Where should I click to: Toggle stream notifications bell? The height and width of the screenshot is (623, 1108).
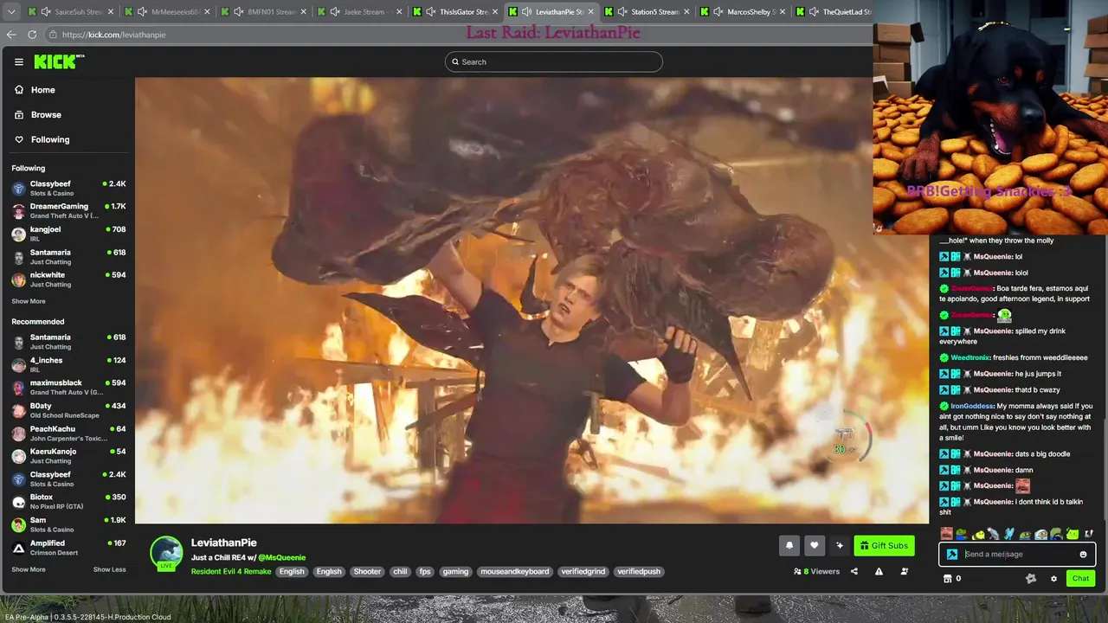(x=789, y=545)
